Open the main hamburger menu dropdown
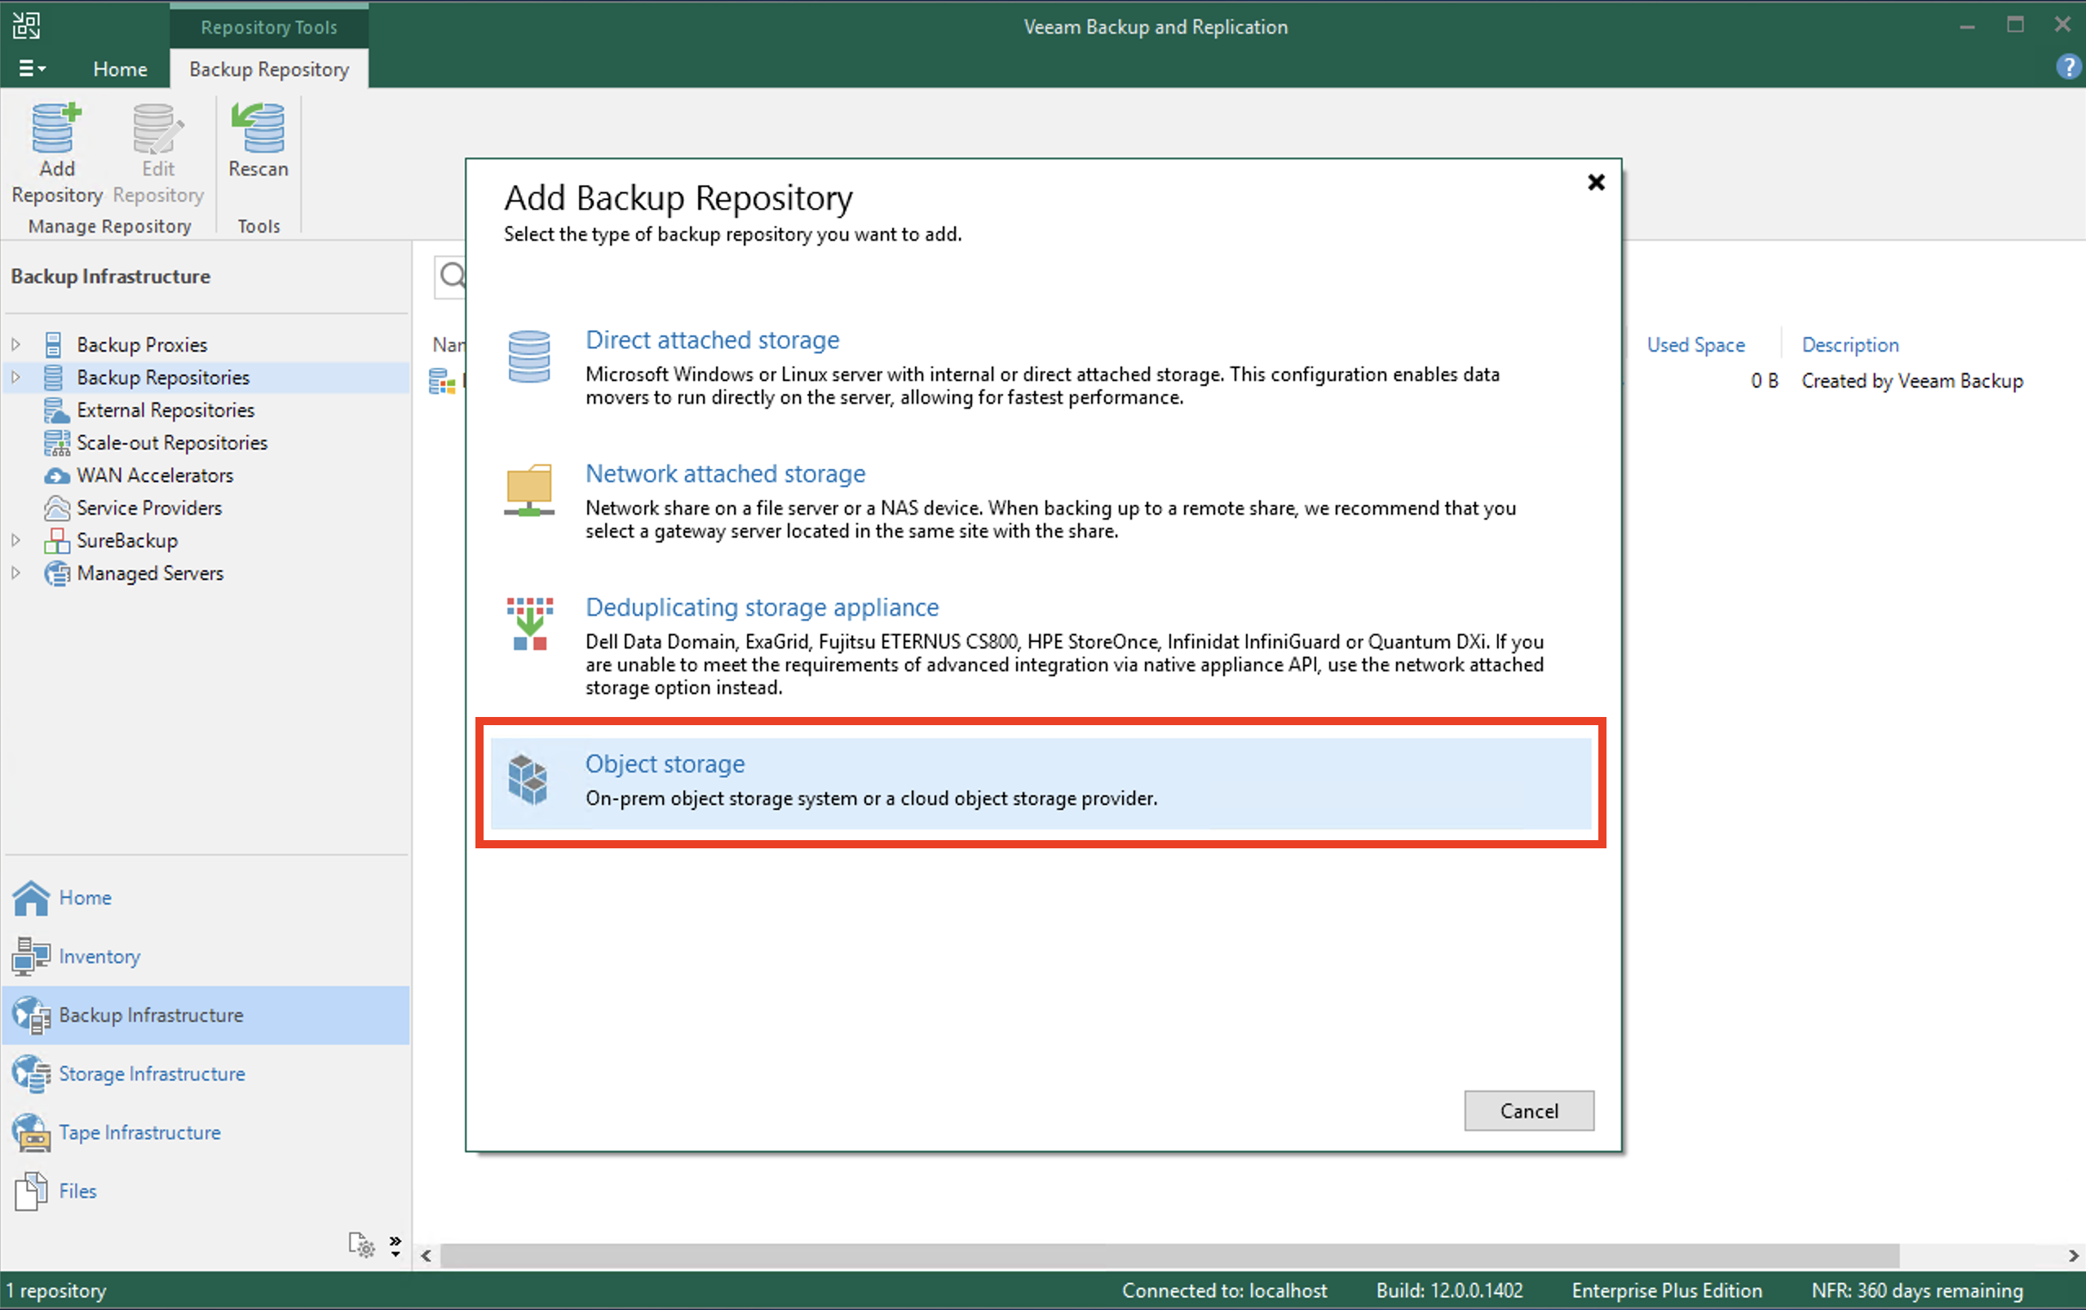 [32, 68]
